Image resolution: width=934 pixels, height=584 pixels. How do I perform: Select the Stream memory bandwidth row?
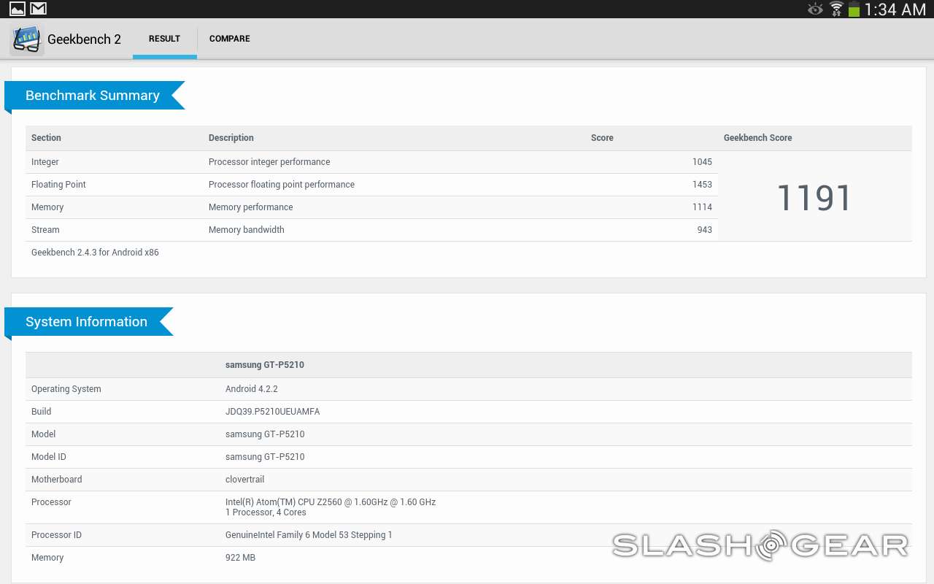371,230
